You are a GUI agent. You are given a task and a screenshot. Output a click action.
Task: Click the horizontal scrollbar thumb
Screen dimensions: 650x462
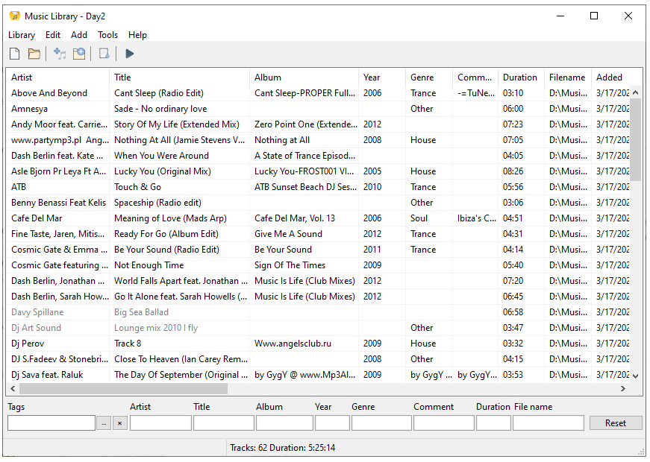(124, 388)
